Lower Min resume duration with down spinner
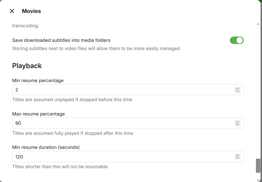The height and width of the screenshot is (182, 262). point(238,158)
